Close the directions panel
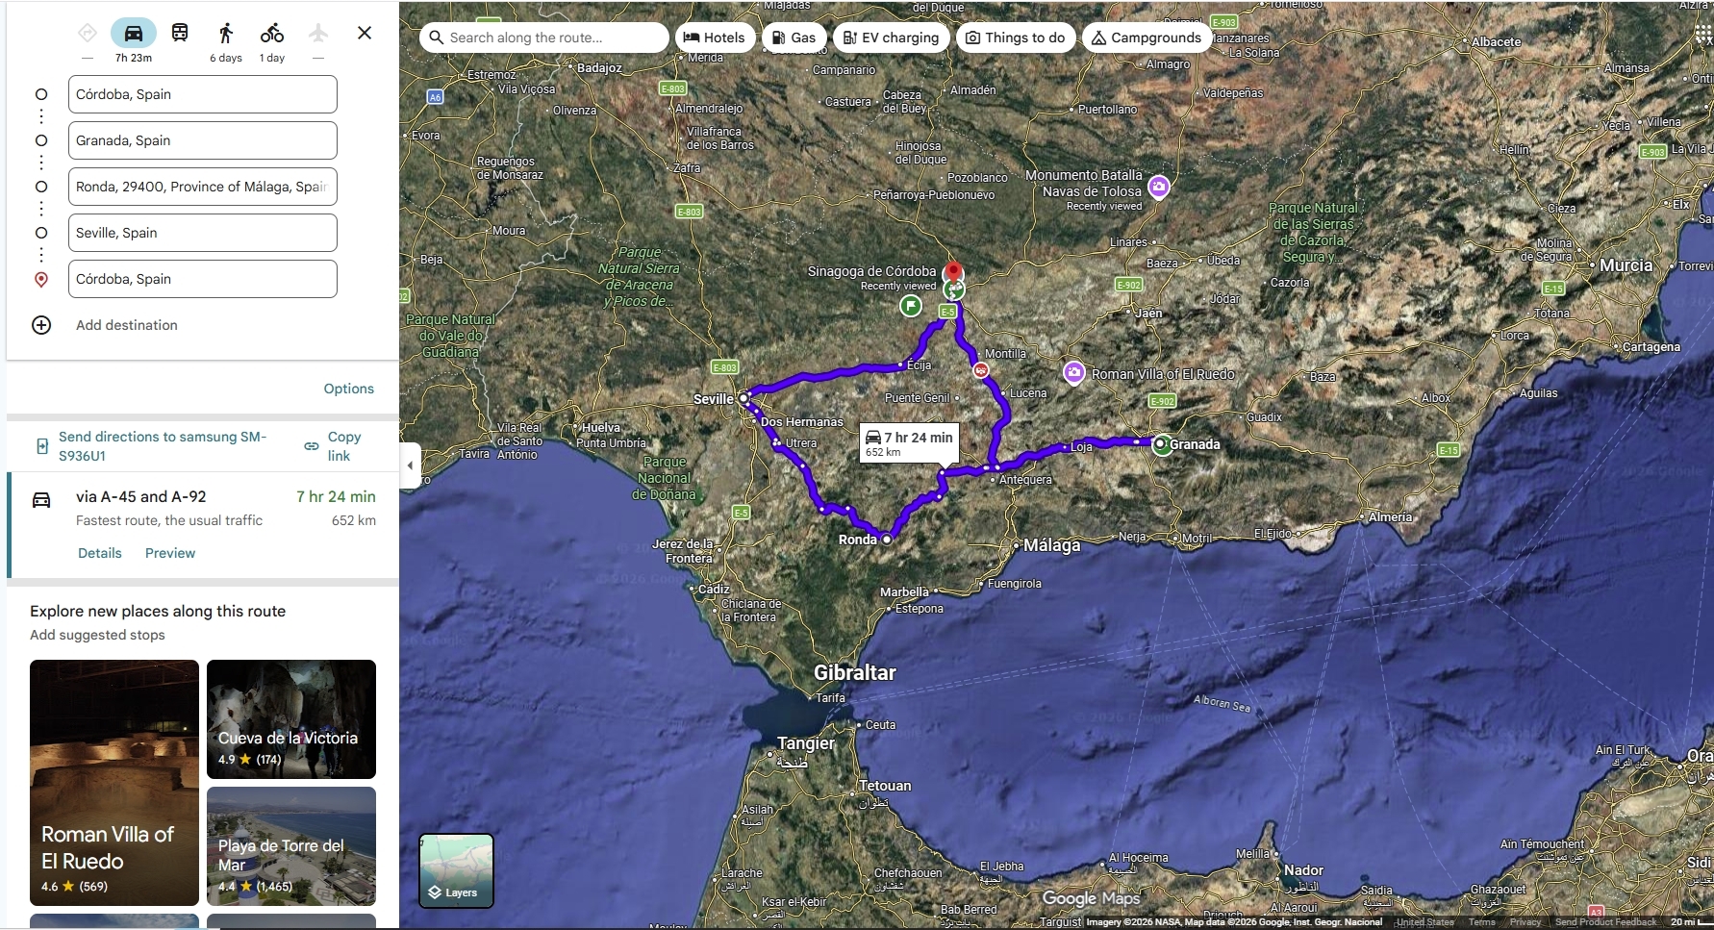This screenshot has width=1714, height=930. [x=365, y=33]
